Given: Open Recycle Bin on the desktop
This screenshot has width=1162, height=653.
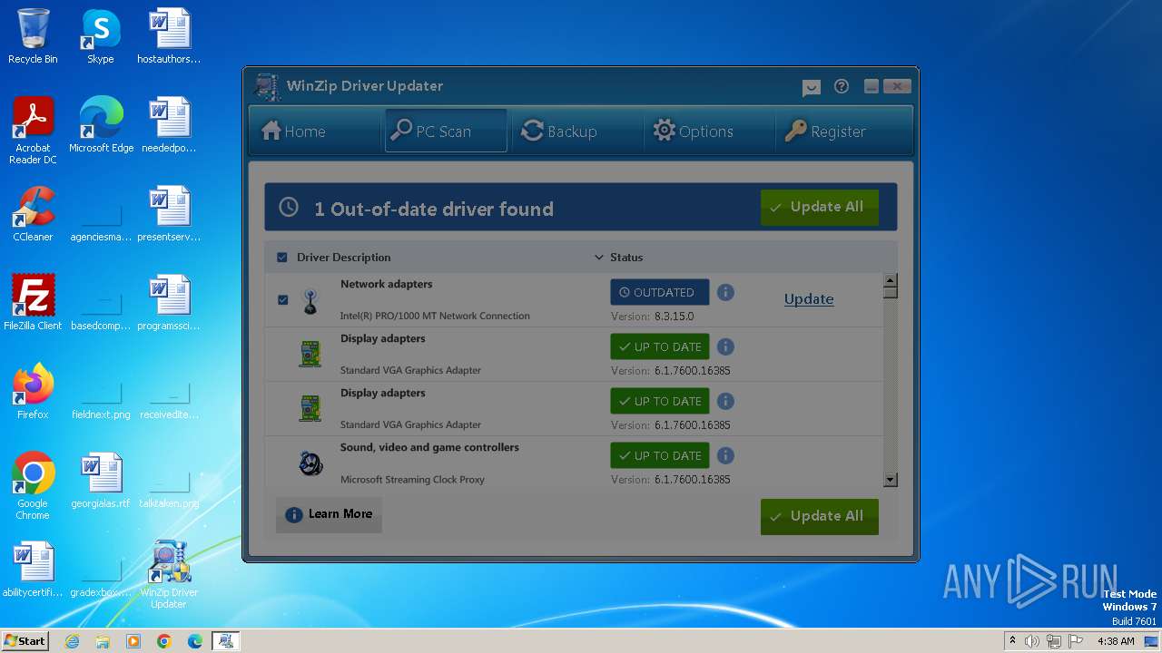Looking at the screenshot, I should pos(33,36).
